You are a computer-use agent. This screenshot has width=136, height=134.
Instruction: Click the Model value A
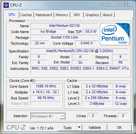click(x=80, y=57)
